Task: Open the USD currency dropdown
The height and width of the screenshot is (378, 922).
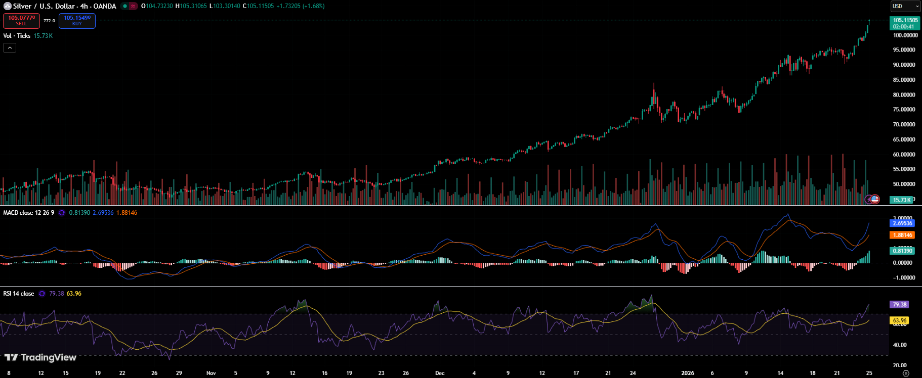Action: coord(905,6)
